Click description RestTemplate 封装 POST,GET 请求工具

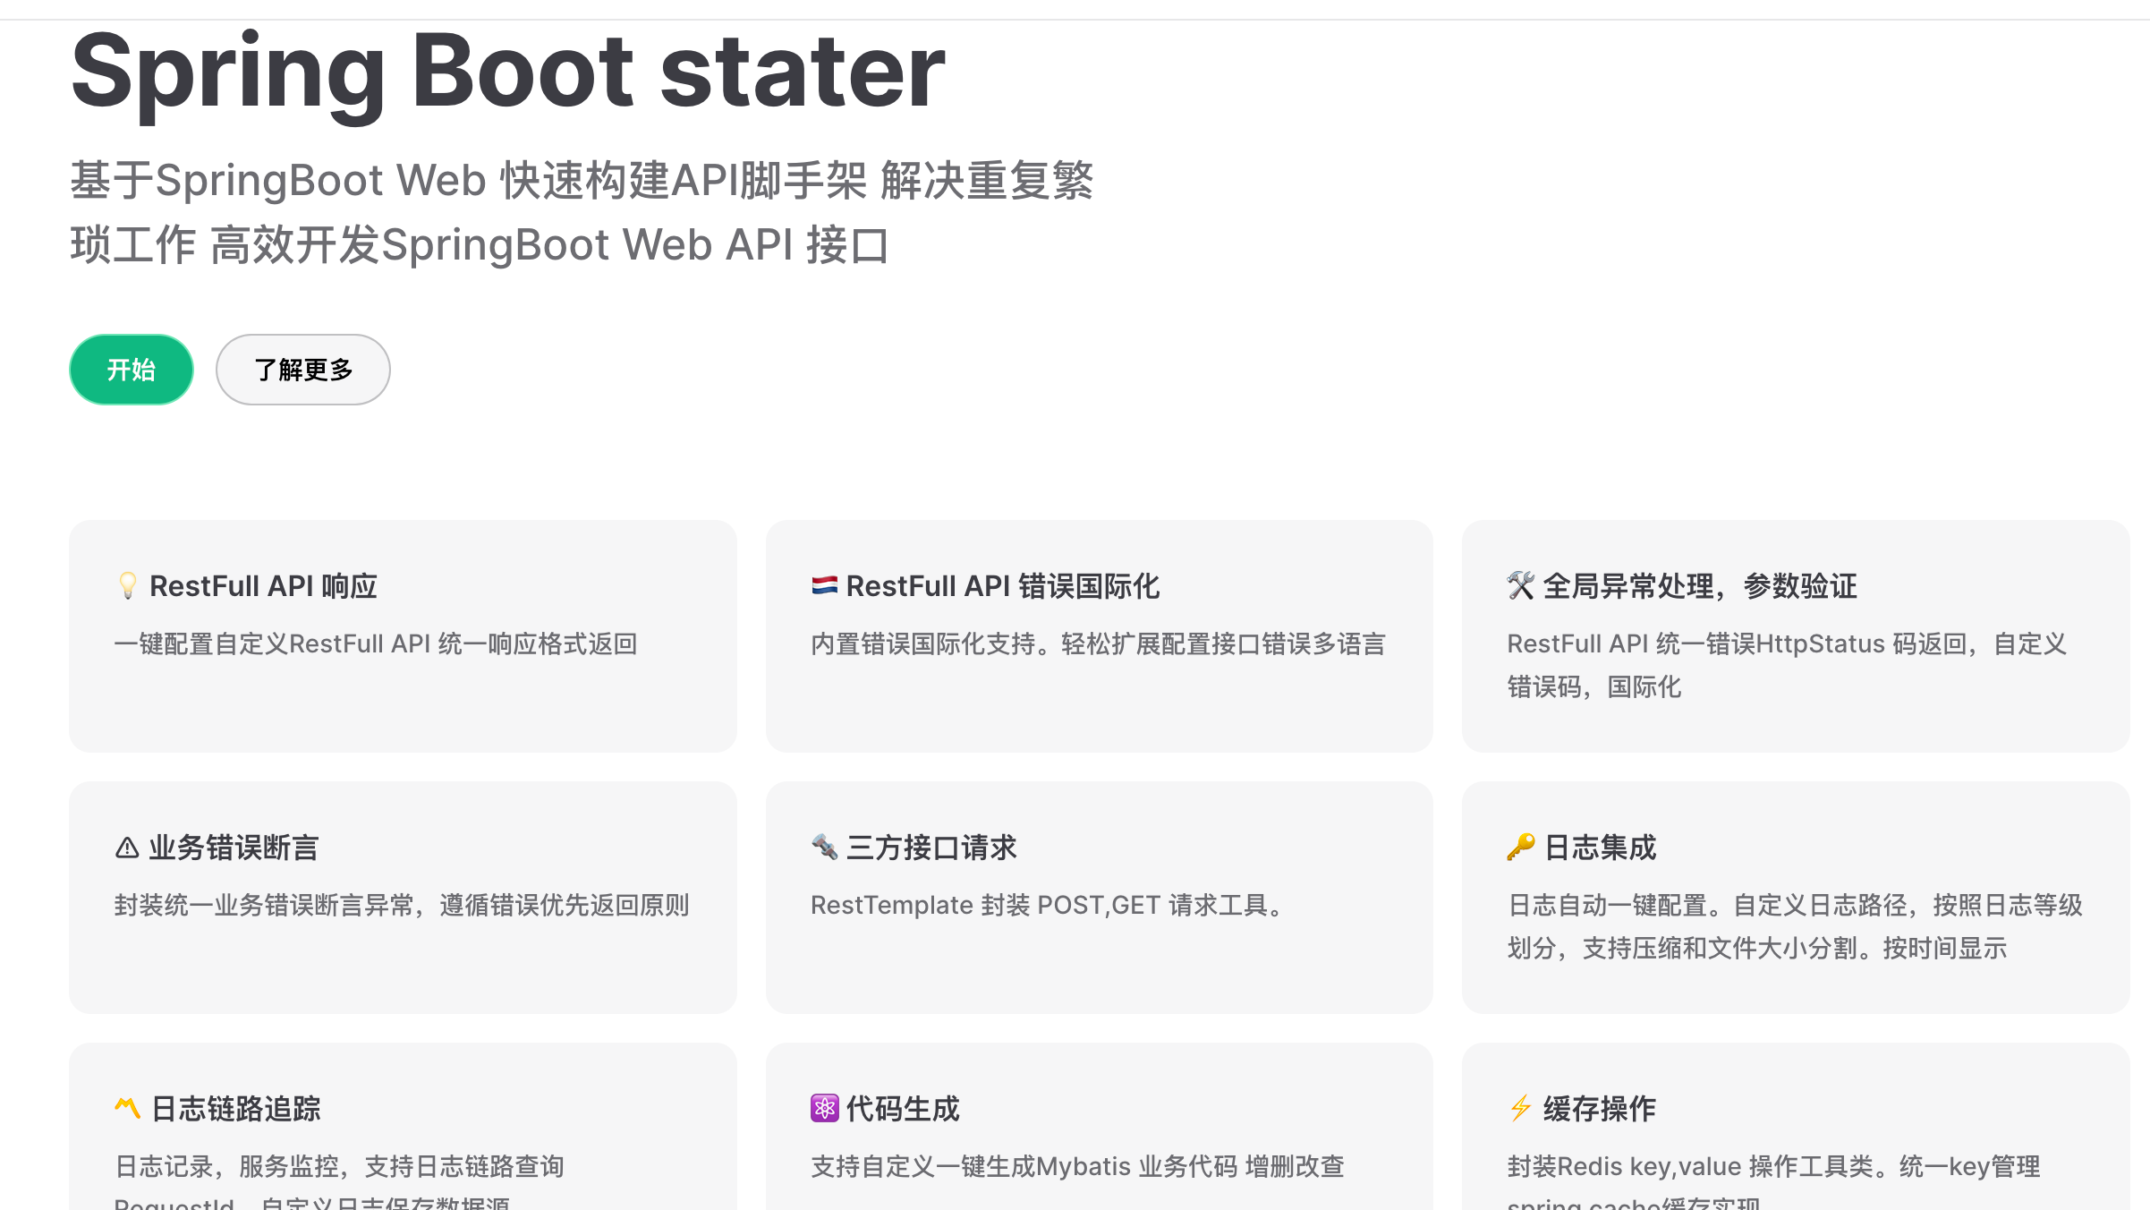click(1047, 905)
